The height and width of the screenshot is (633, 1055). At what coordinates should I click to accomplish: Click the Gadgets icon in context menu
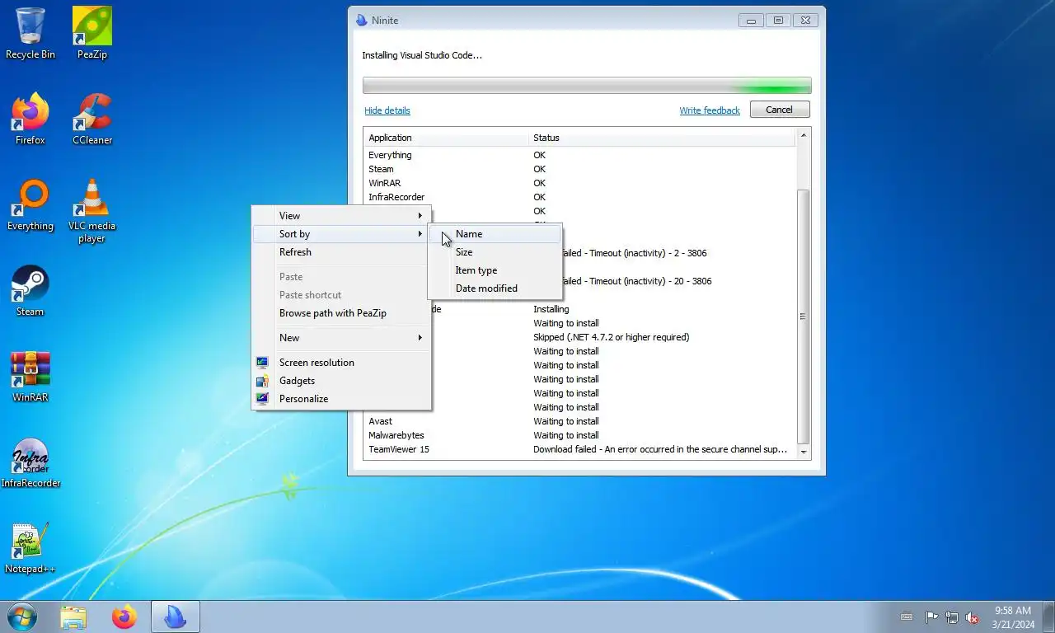tap(262, 381)
